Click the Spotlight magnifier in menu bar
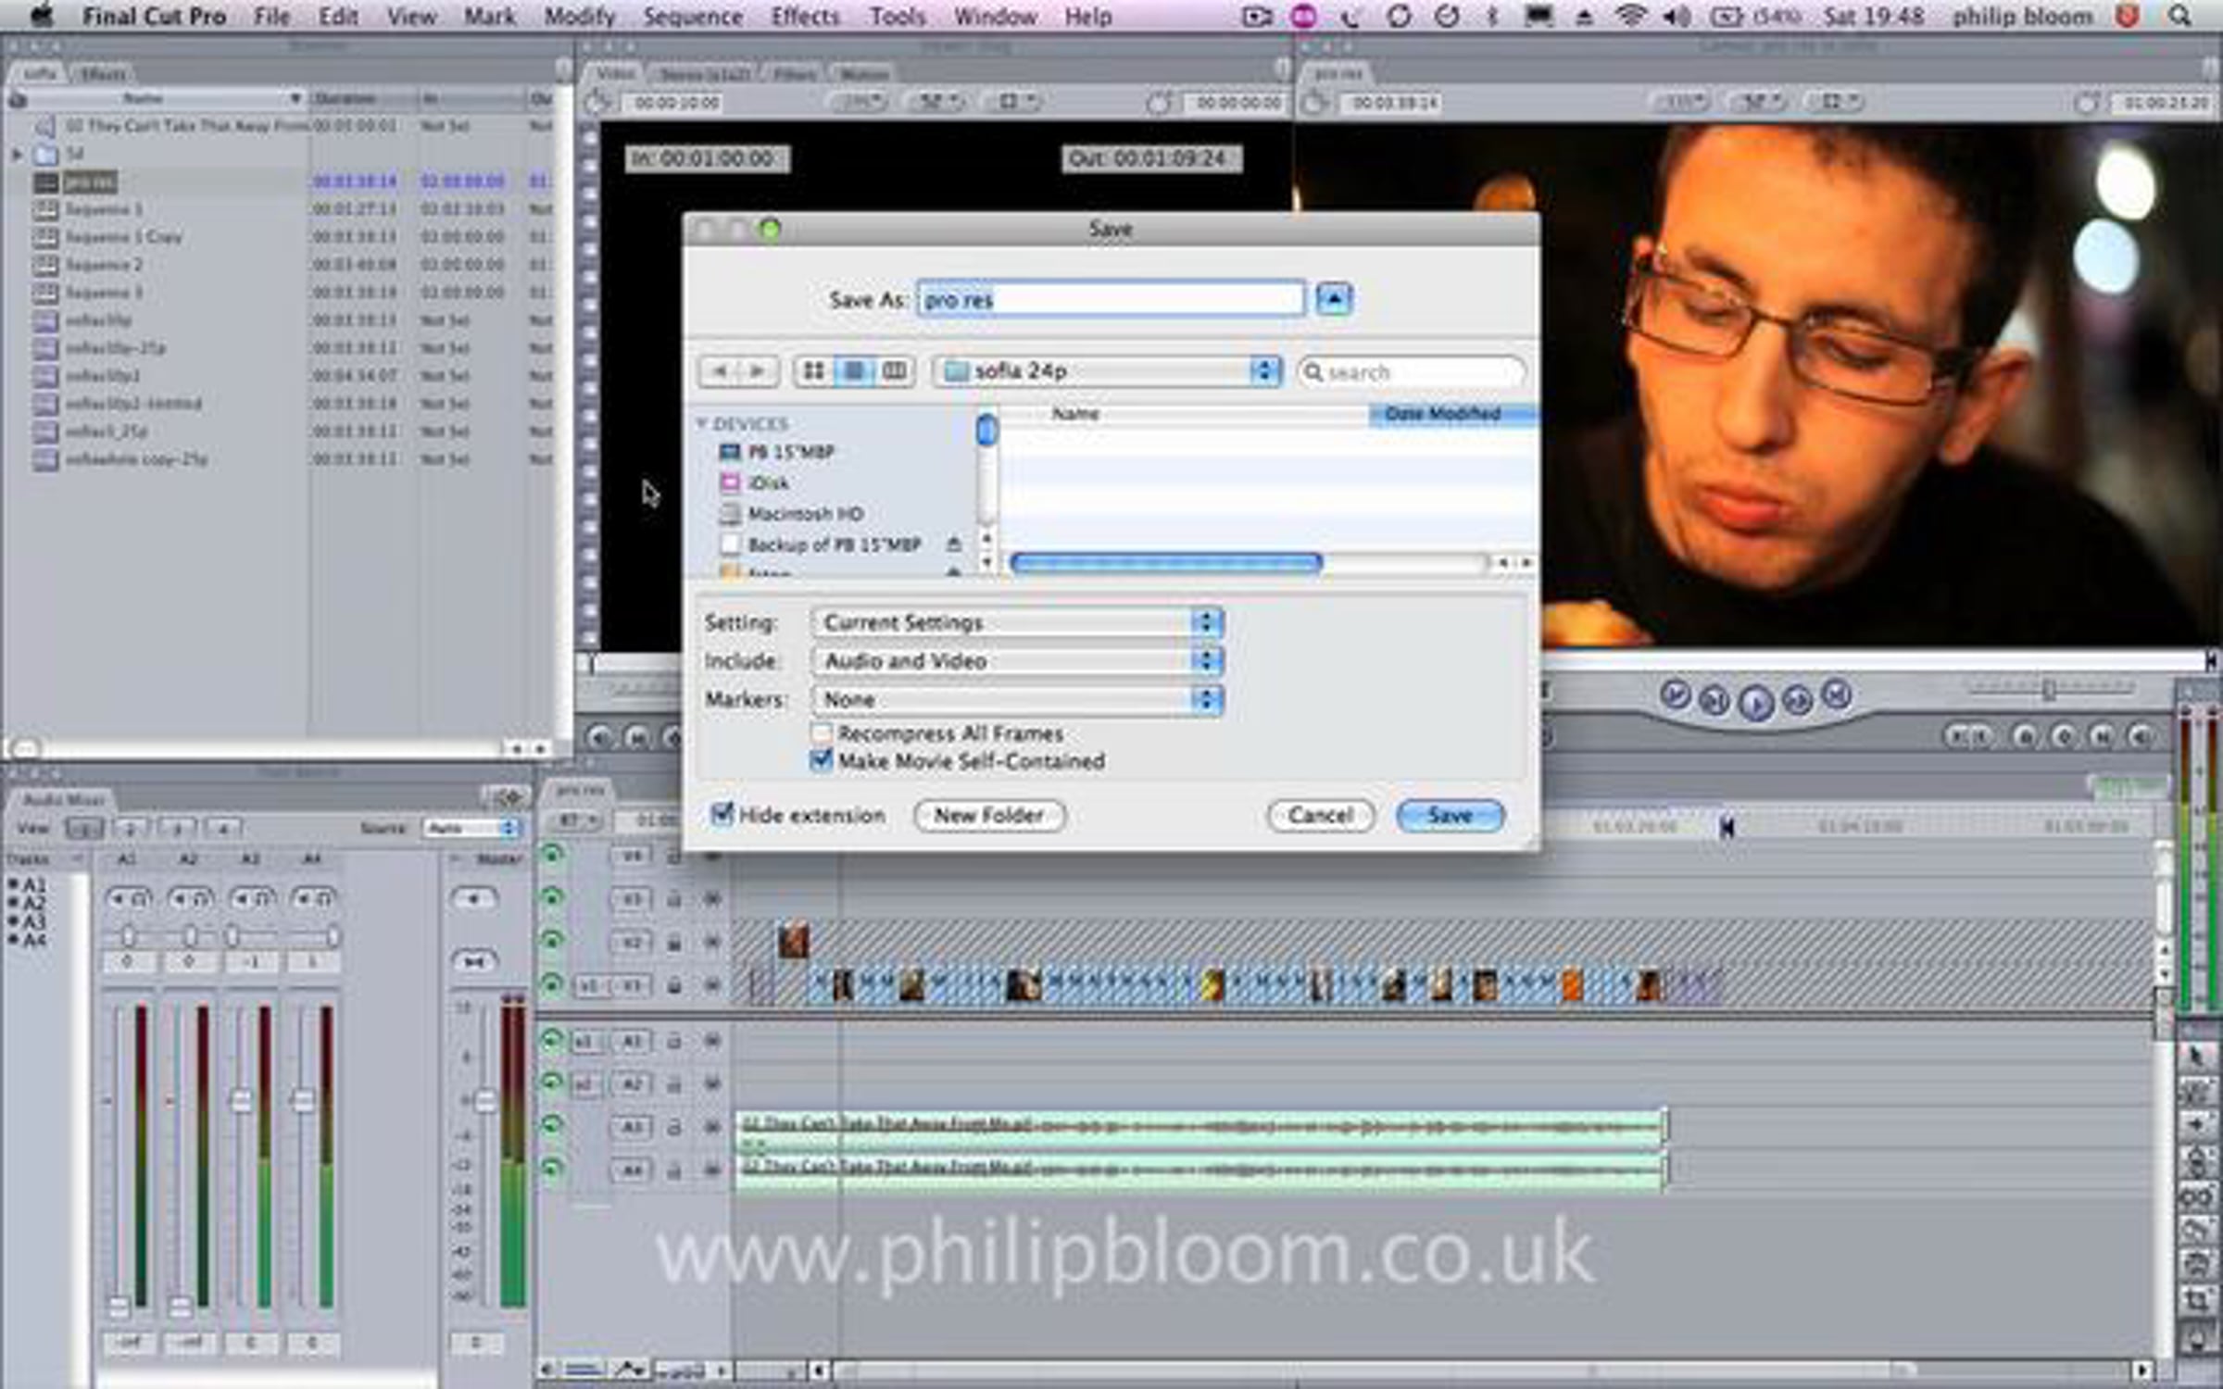Screen dimensions: 2223x1389 2179,17
